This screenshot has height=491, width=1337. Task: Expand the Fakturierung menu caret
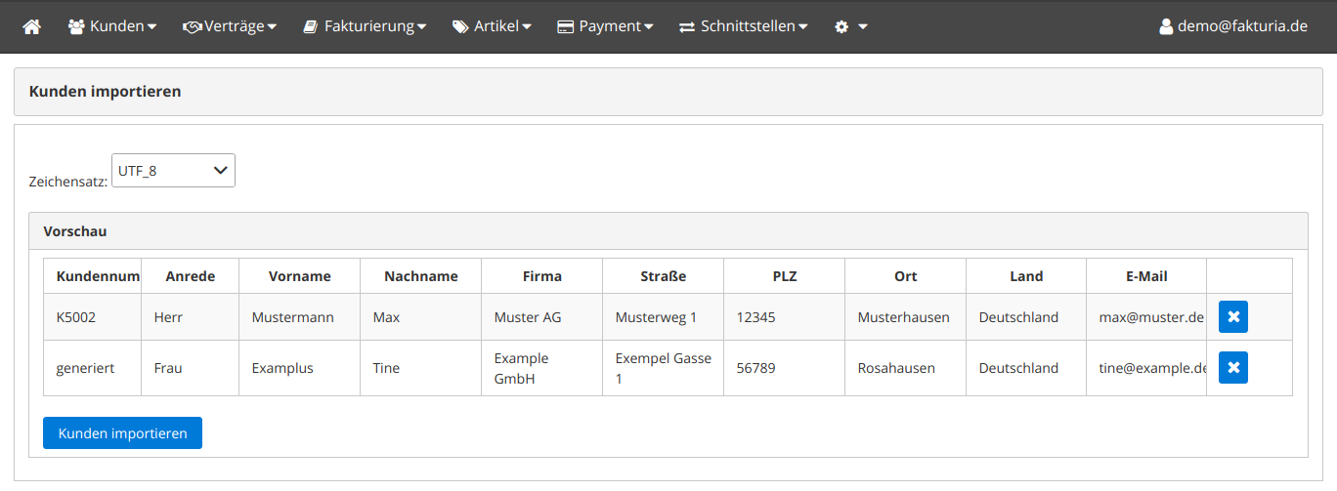pos(421,27)
